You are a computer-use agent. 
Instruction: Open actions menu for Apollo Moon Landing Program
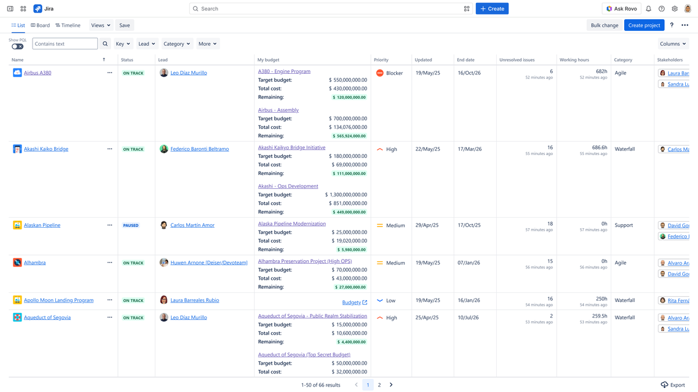109,300
